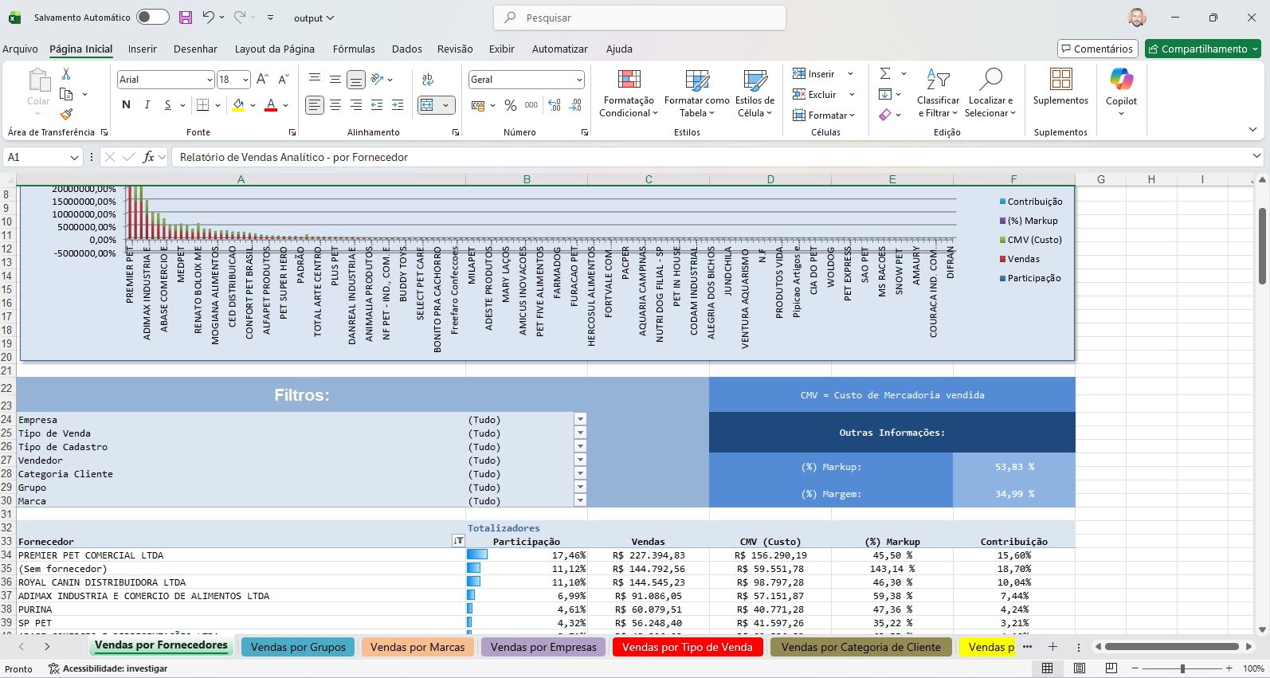The image size is (1270, 678).
Task: Toggle the Salvamento Automático switch
Action: pos(152,18)
